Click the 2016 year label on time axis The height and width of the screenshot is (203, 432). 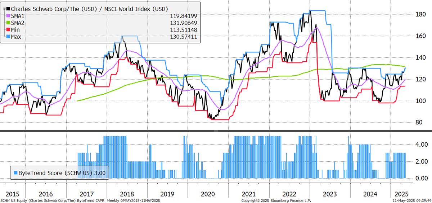click(x=46, y=193)
